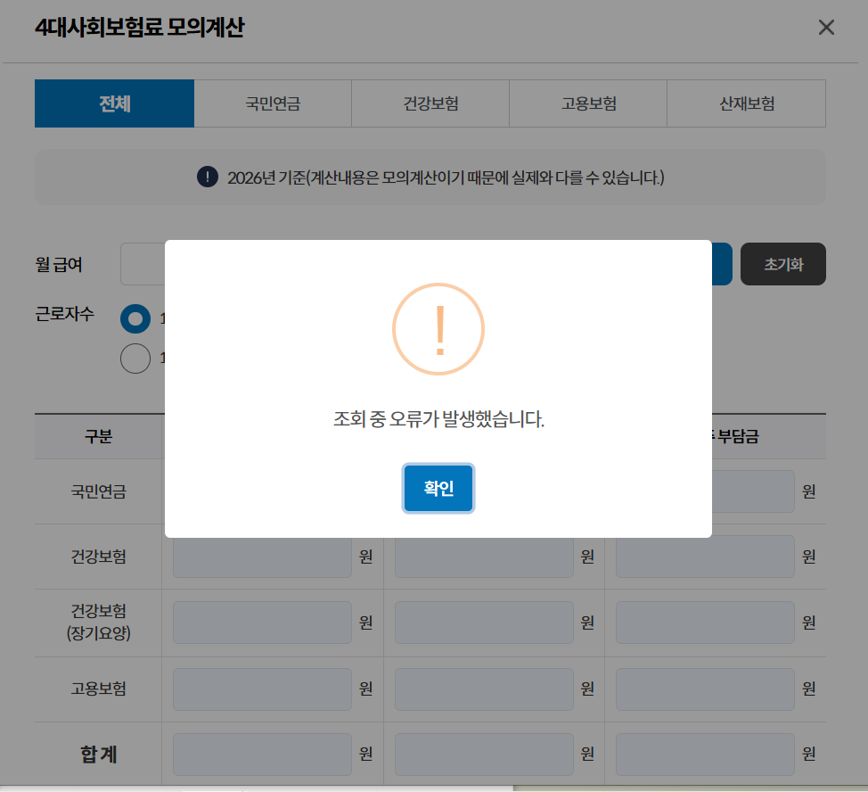Select the 전체 tab

pos(114,103)
